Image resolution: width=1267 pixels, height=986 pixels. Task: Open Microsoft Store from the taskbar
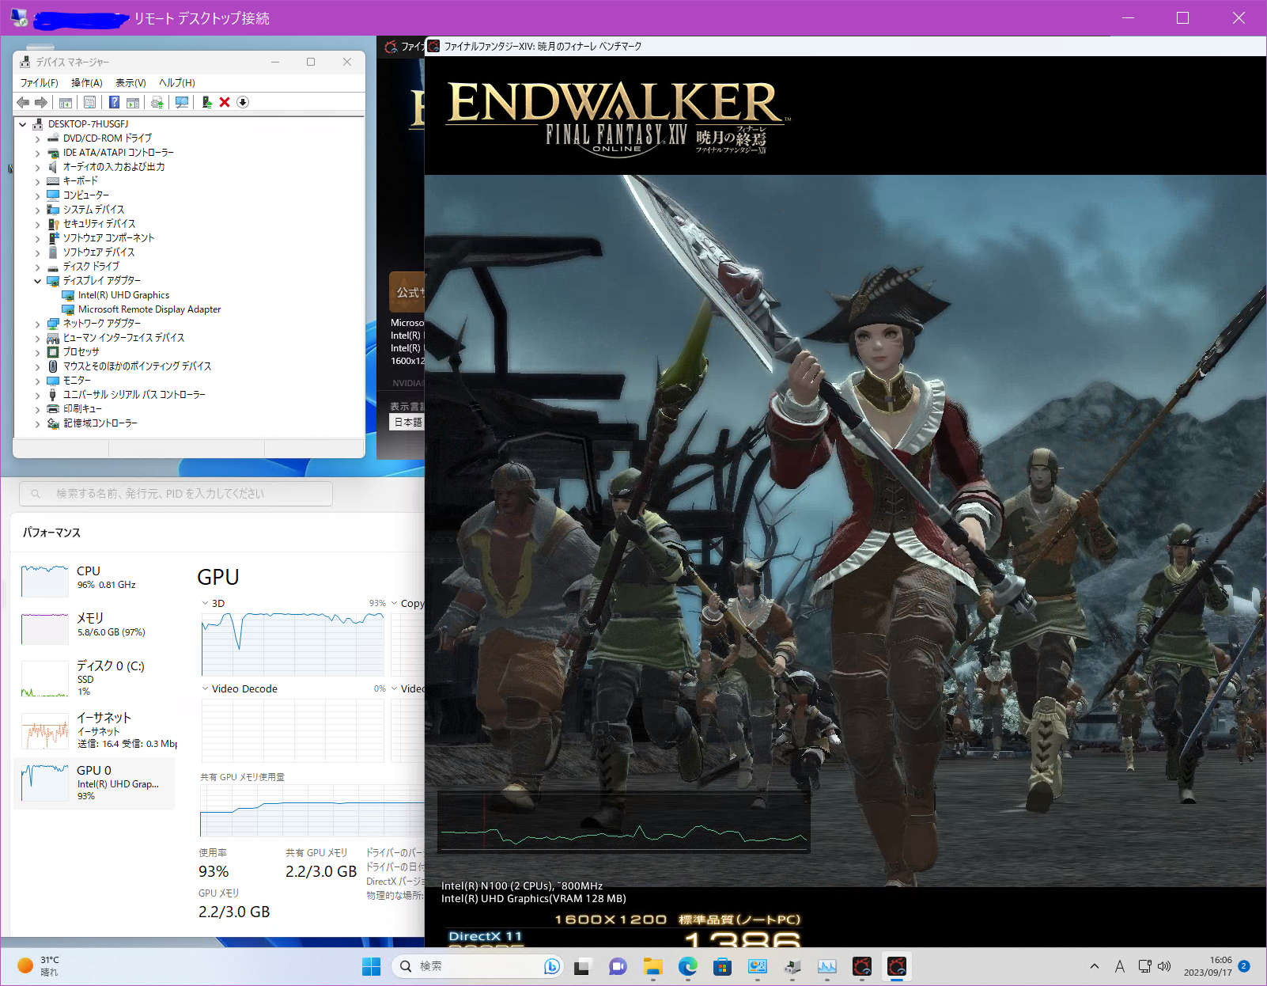coord(722,966)
